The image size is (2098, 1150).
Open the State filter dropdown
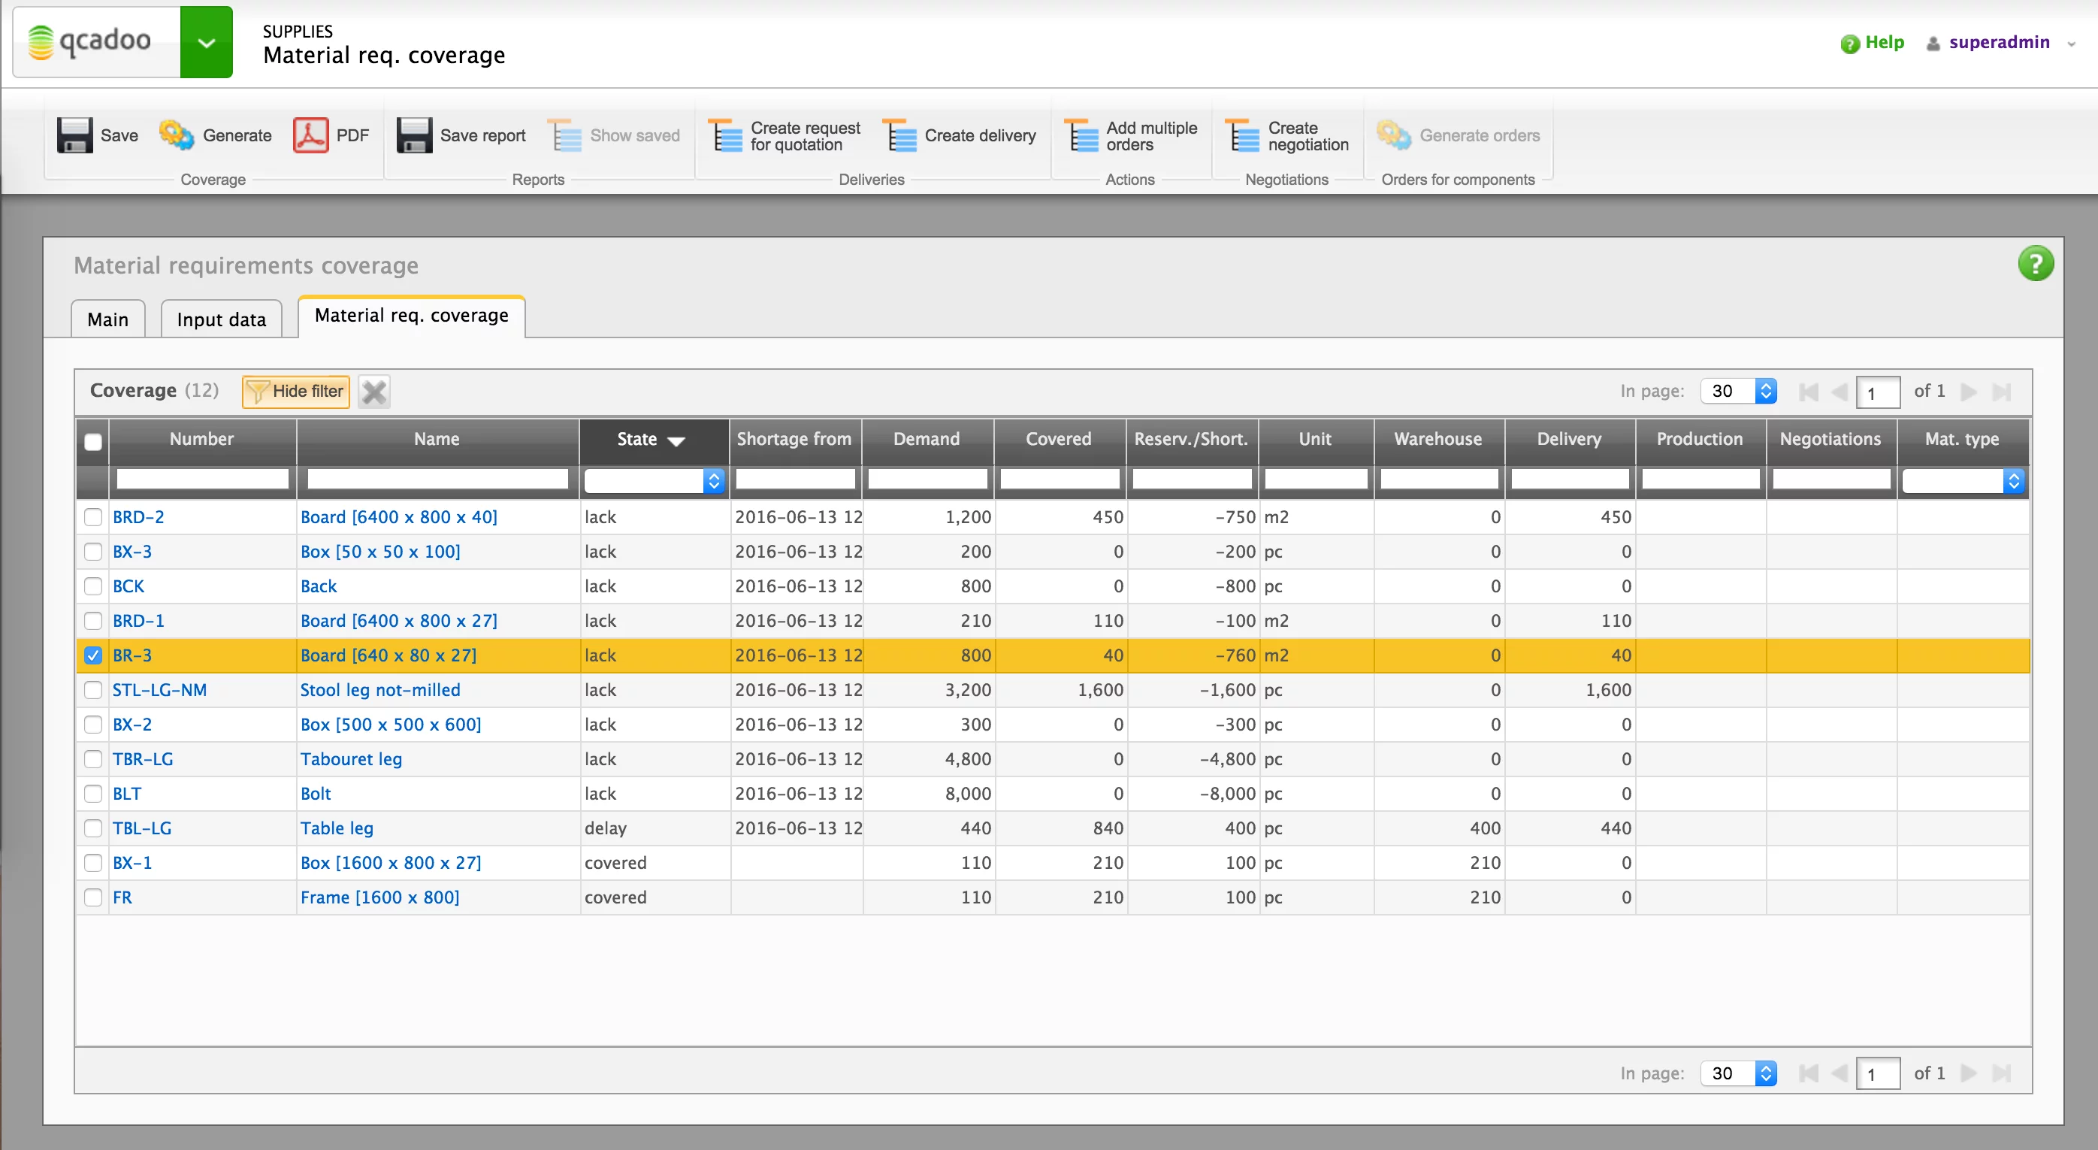click(654, 480)
